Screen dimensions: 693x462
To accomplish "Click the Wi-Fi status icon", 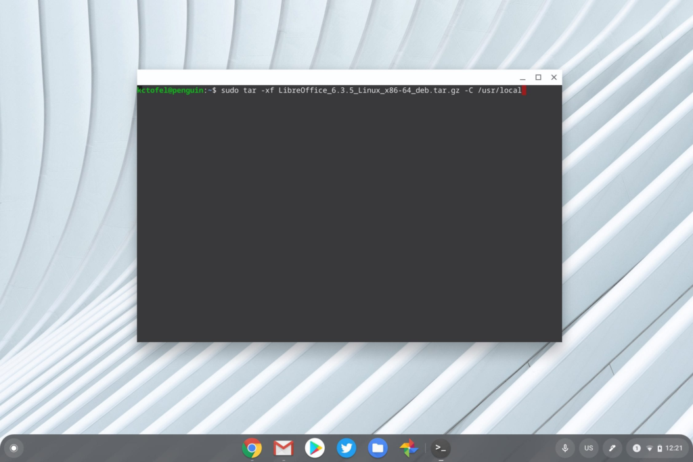I will 649,448.
